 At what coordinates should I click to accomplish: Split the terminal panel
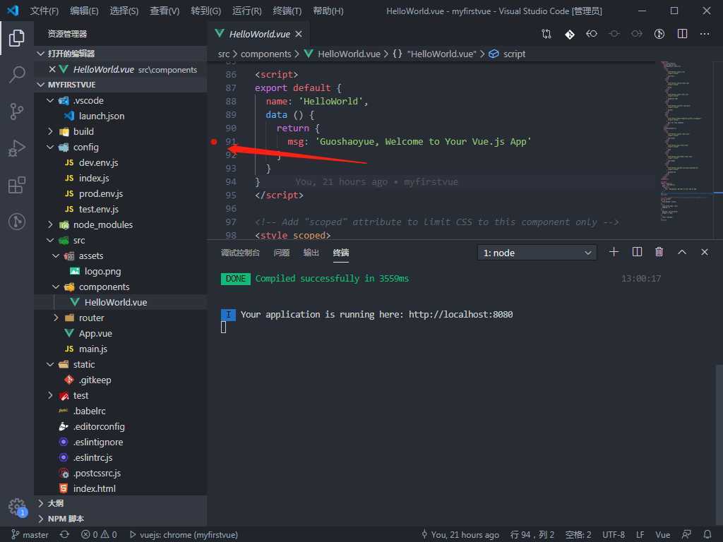(x=637, y=252)
